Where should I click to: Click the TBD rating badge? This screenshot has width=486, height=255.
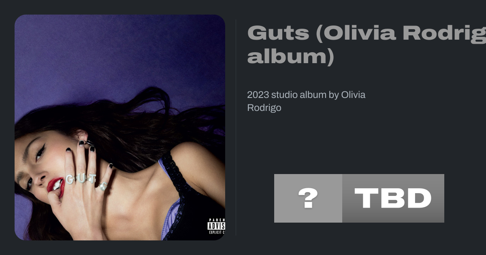pyautogui.click(x=393, y=198)
